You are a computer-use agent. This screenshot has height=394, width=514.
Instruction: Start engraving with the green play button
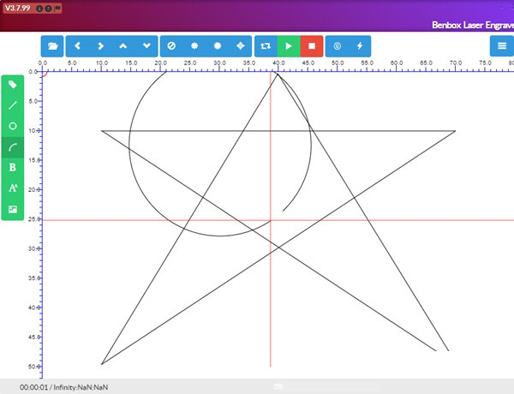pyautogui.click(x=289, y=45)
